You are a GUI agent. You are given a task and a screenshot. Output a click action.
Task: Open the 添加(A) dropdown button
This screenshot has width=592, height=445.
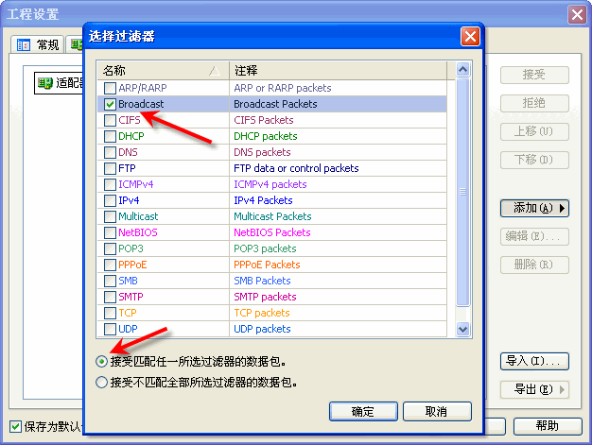point(534,208)
